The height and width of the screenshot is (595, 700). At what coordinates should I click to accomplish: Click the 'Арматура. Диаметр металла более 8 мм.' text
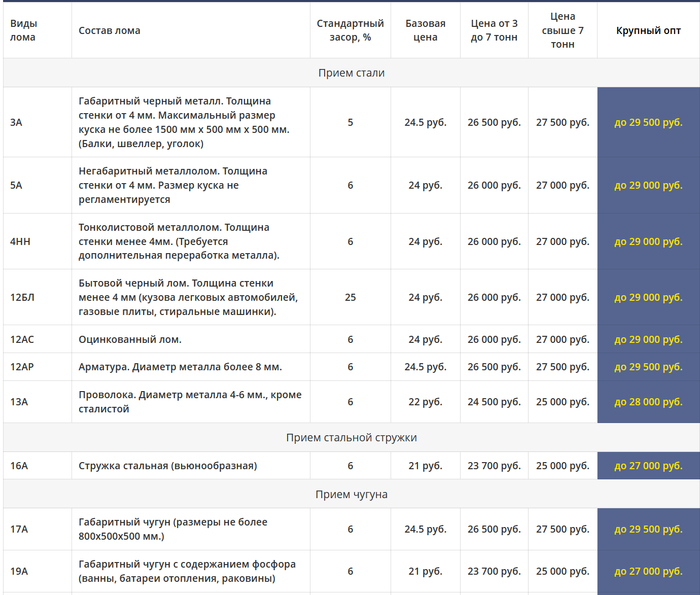(x=180, y=367)
